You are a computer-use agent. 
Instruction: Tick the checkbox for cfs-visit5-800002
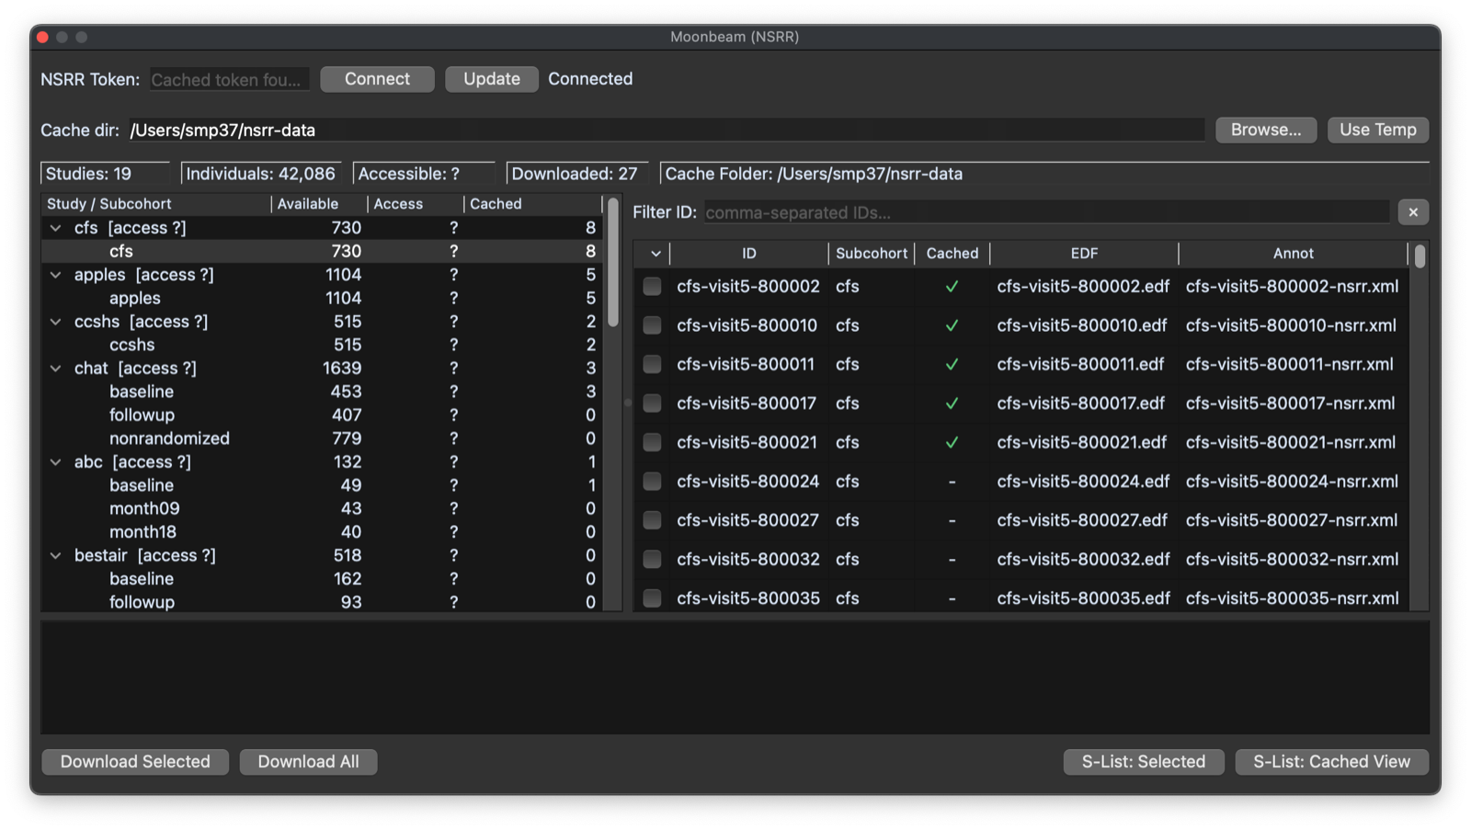(x=652, y=287)
